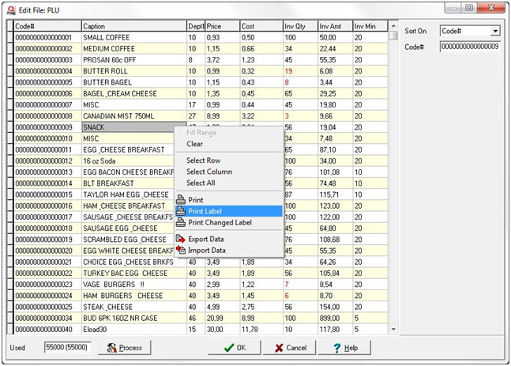Click the Import Data arrow icon
Screen dimensions: 511x366
(x=181, y=251)
